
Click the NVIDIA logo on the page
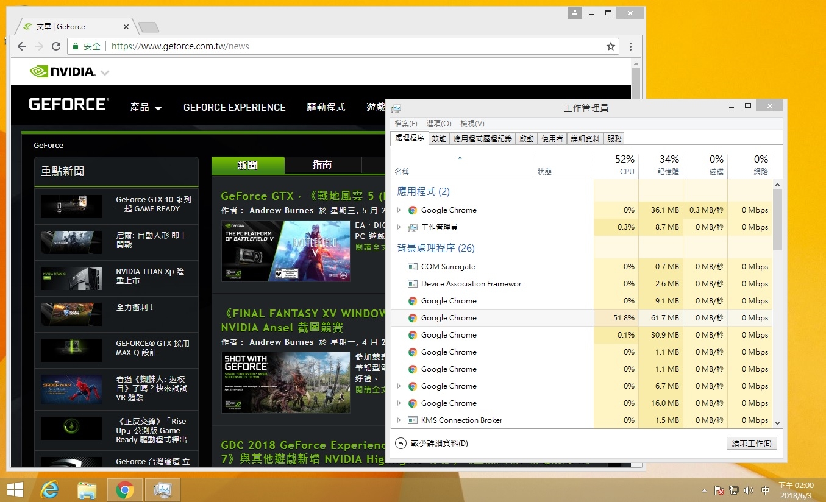pos(63,71)
